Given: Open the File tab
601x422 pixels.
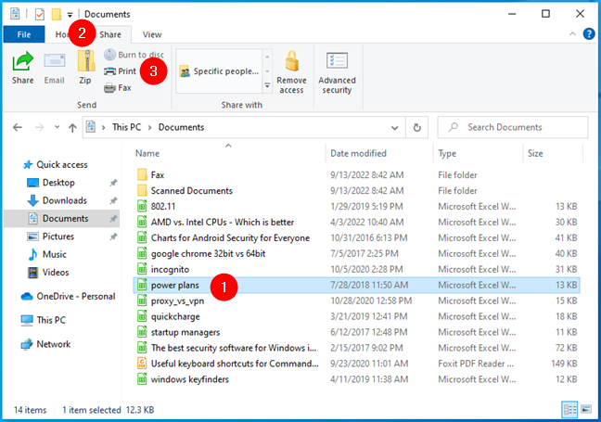Looking at the screenshot, I should 24,34.
